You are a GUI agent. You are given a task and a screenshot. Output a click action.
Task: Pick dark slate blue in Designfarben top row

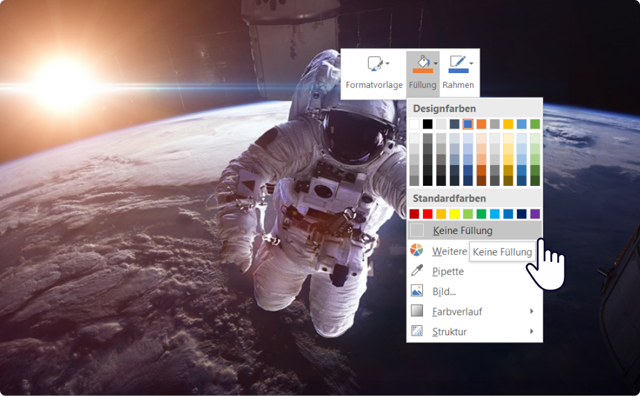click(x=454, y=124)
